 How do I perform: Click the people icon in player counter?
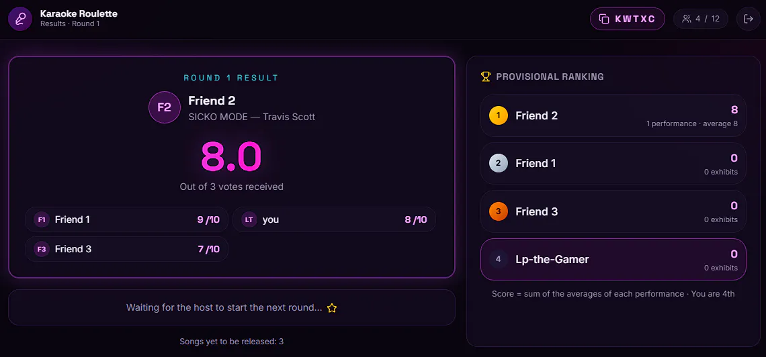687,19
